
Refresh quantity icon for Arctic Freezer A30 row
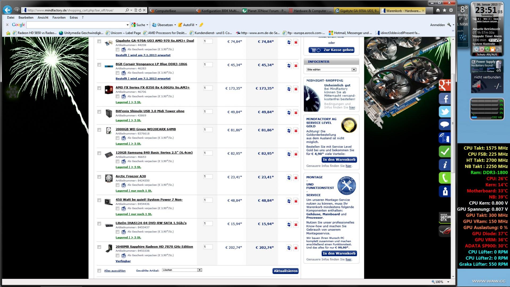[x=289, y=178]
